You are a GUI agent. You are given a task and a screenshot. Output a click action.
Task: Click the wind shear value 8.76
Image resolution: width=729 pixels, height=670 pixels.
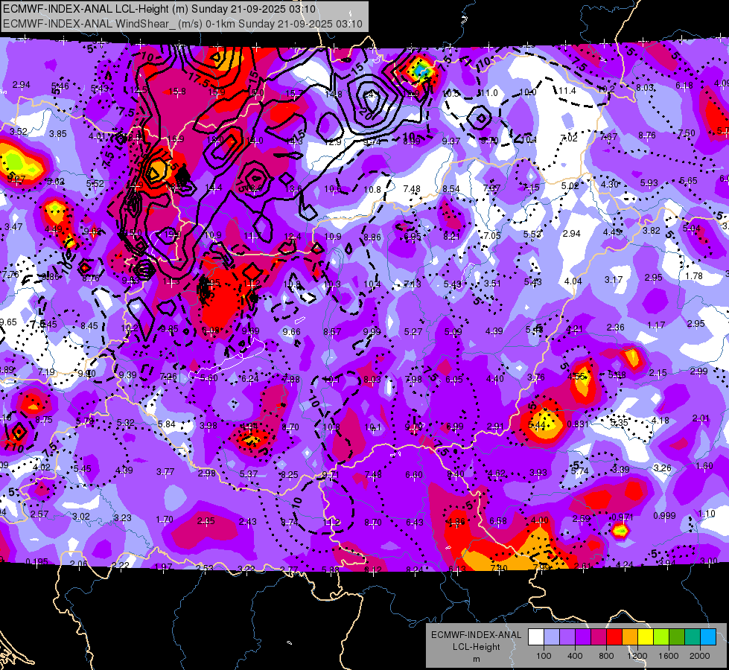pyautogui.click(x=646, y=135)
